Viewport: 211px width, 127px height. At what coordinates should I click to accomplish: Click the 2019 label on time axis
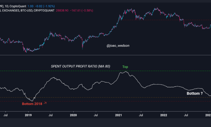[x=28, y=115]
